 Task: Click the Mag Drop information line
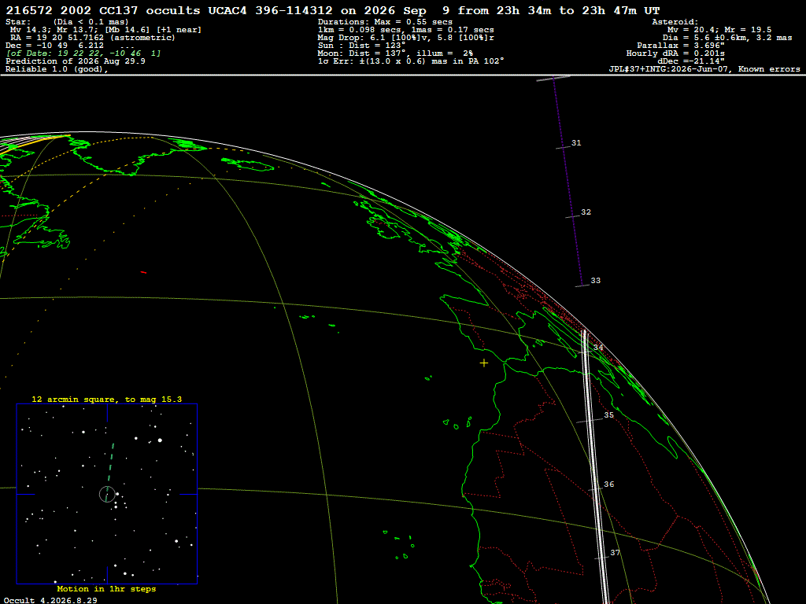point(406,38)
